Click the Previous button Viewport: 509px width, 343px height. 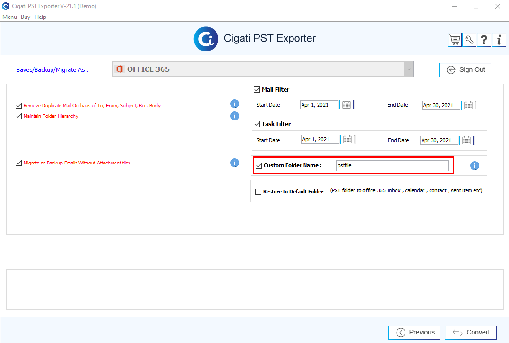(414, 332)
